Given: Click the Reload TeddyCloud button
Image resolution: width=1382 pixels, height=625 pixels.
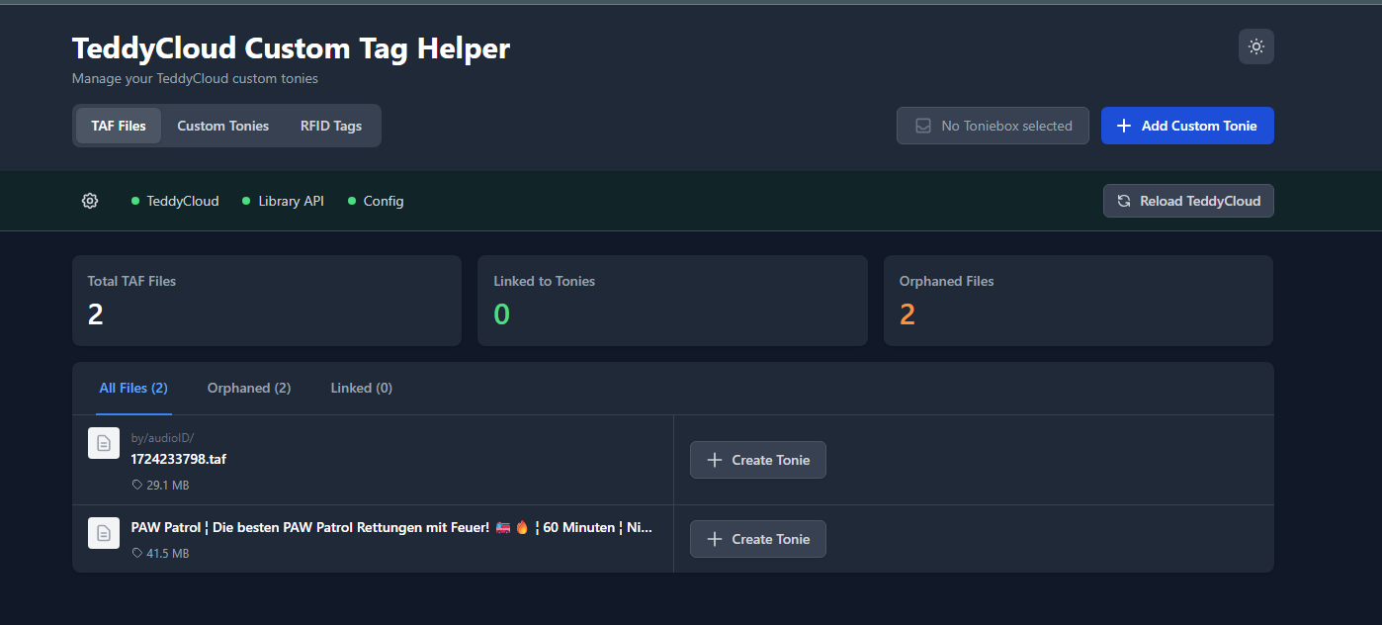Looking at the screenshot, I should coord(1188,201).
